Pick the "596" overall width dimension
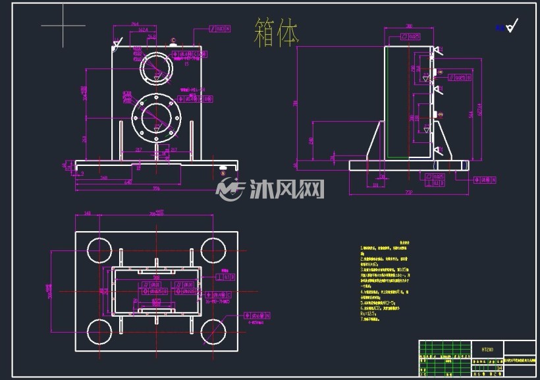 click(156, 188)
